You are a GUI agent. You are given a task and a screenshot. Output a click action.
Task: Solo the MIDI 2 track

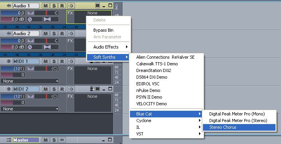54,89
